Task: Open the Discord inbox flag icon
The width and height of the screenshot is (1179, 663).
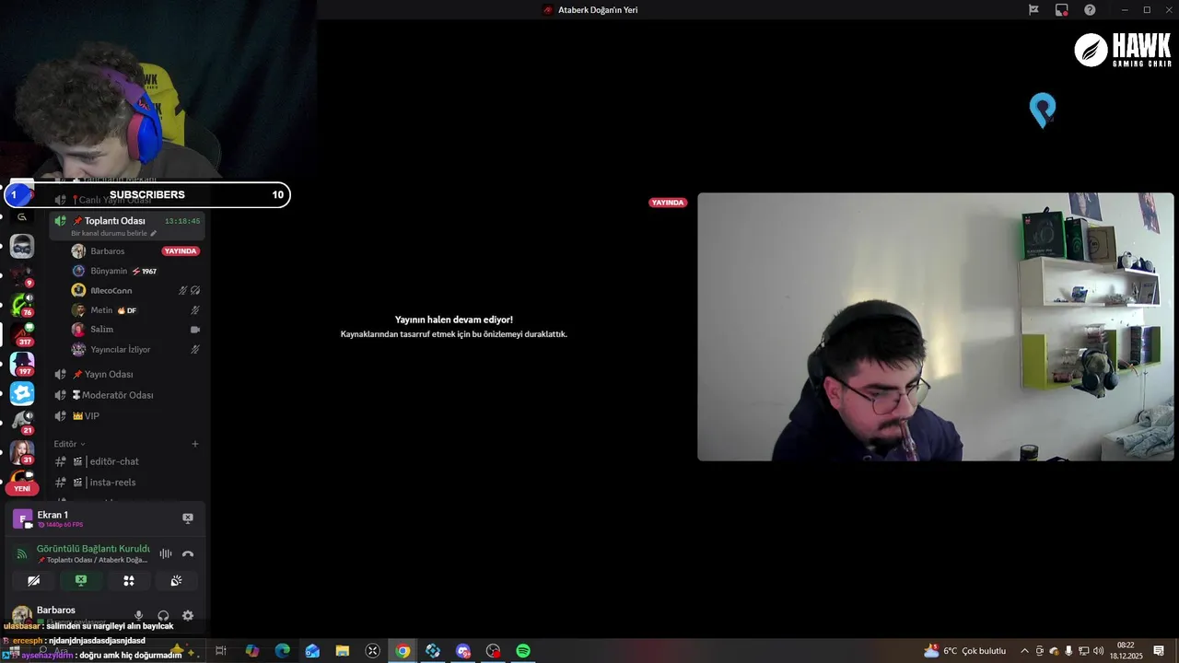Action: click(1033, 10)
